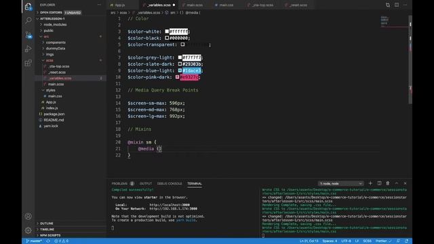Select the TERMINAL panel tab
Viewport: 434px width, 244px height.
195,184
